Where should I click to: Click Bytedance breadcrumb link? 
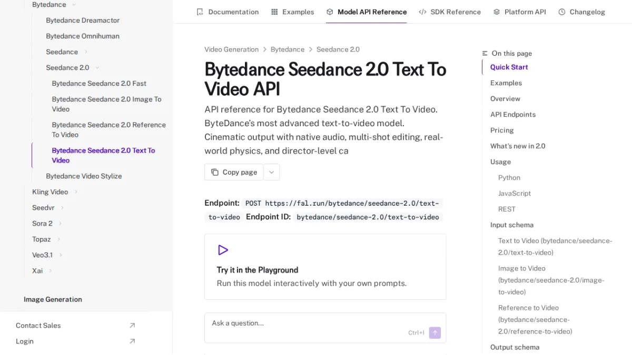288,49
